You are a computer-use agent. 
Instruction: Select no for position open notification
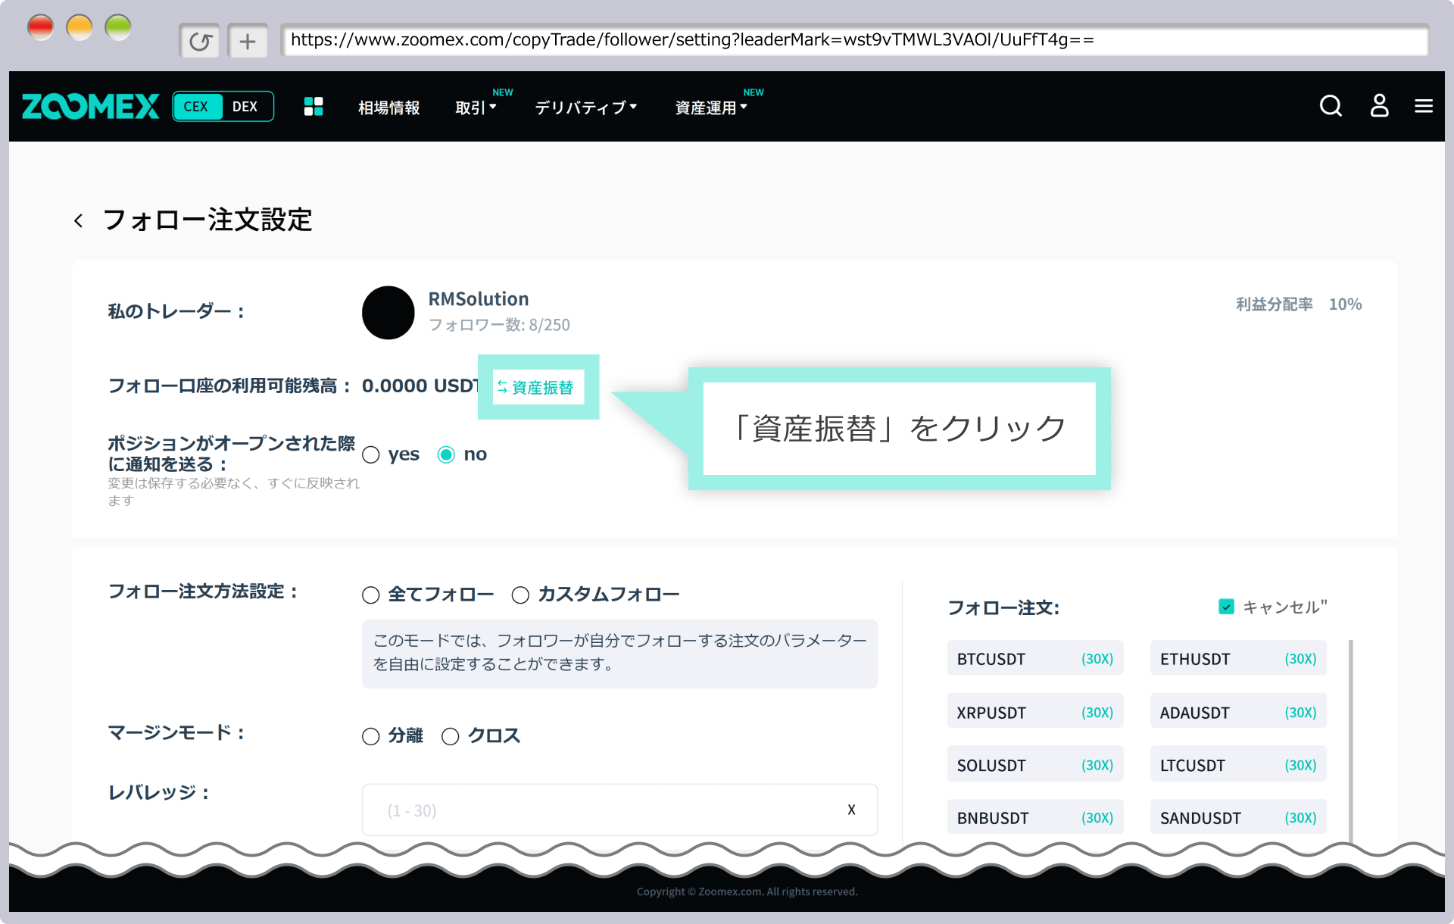point(446,455)
